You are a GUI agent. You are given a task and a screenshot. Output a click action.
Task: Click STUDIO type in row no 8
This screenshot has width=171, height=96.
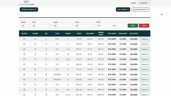coord(57,74)
